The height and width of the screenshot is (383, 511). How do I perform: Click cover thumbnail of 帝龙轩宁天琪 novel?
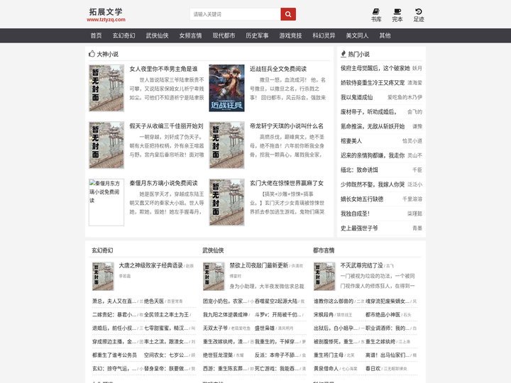226,145
